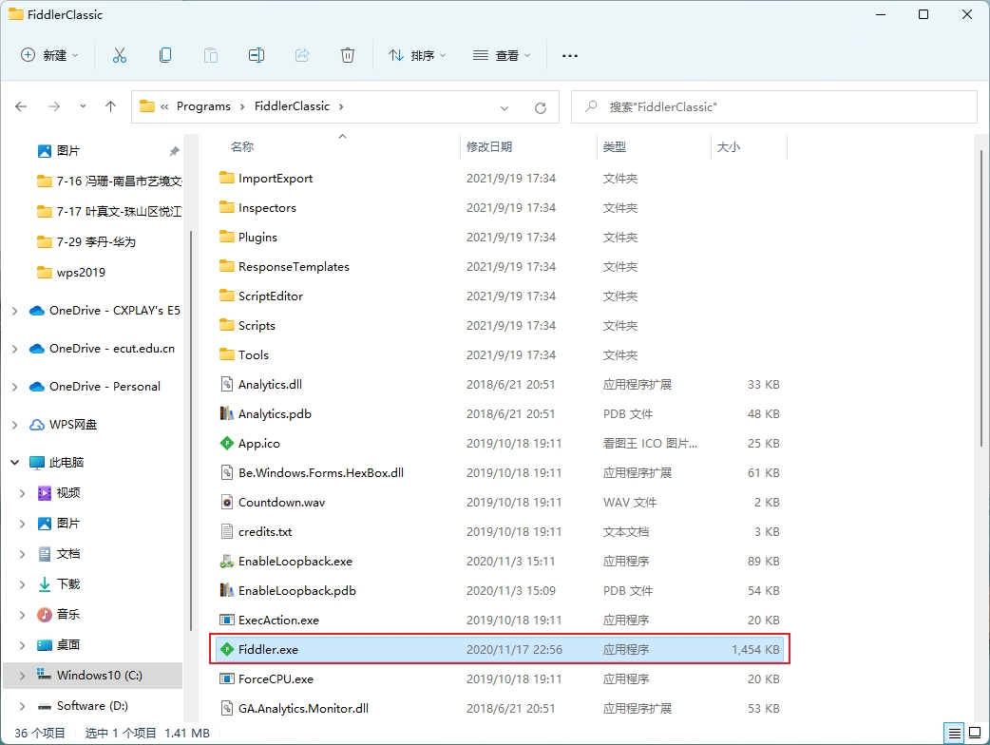990x745 pixels.
Task: Collapse the 此电脑 (This PC) node
Action: (14, 463)
